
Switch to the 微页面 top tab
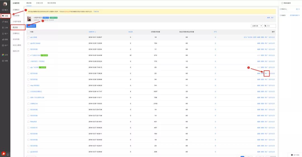coord(29,3)
